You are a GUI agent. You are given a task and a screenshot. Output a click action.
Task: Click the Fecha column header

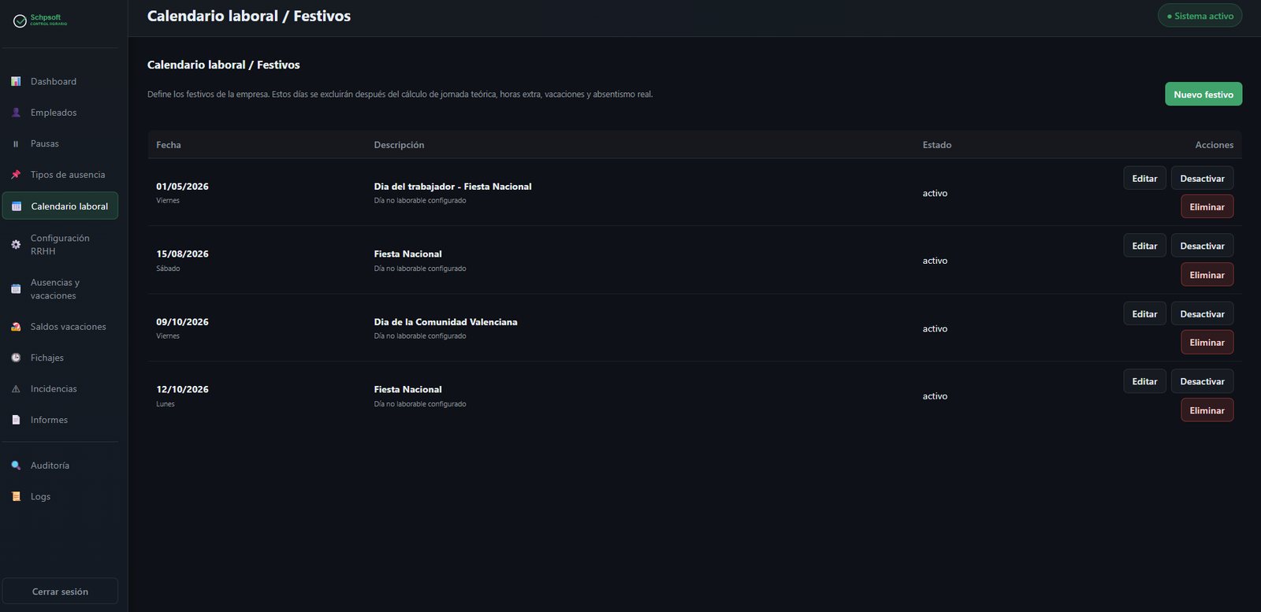(169, 145)
